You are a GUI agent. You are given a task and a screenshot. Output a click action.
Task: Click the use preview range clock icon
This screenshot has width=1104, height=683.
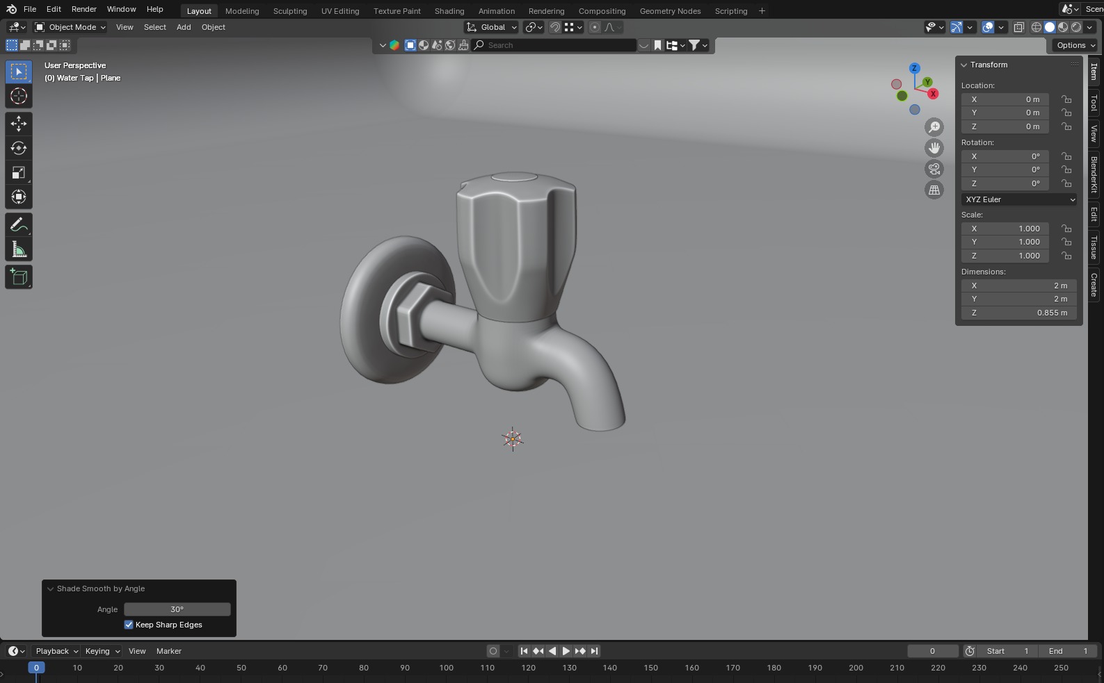coord(970,651)
